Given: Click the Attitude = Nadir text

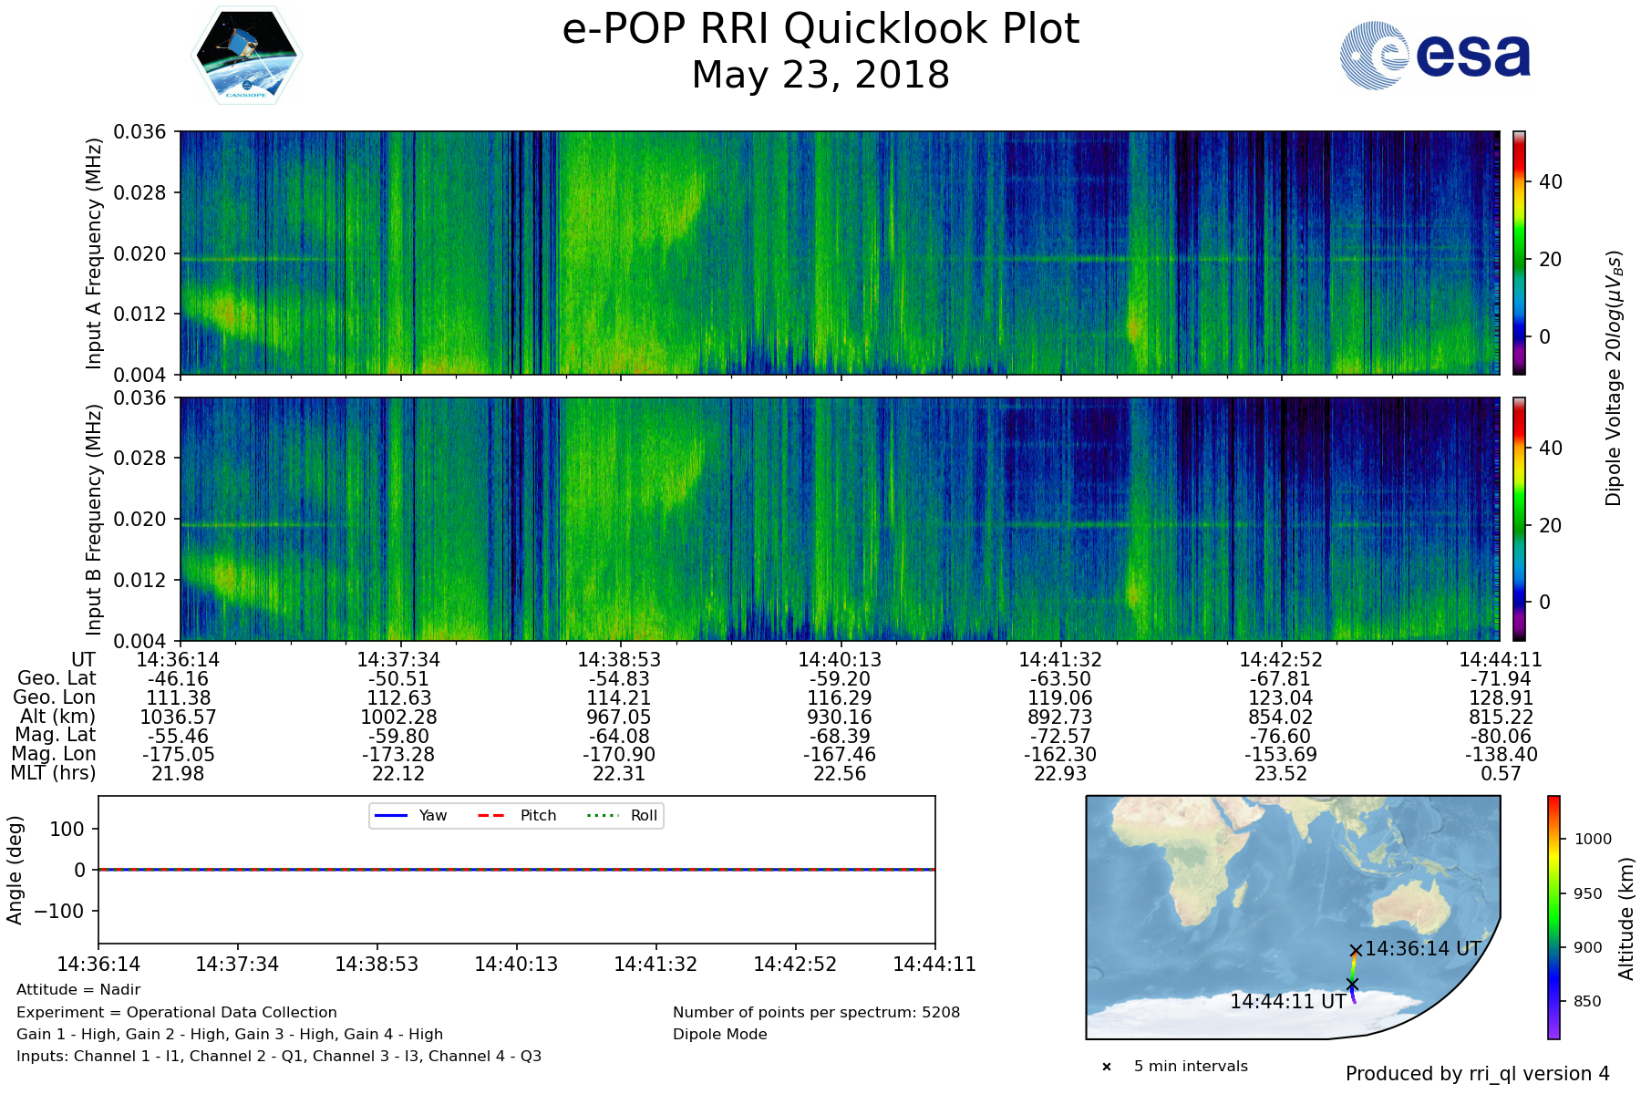Looking at the screenshot, I should [x=78, y=989].
